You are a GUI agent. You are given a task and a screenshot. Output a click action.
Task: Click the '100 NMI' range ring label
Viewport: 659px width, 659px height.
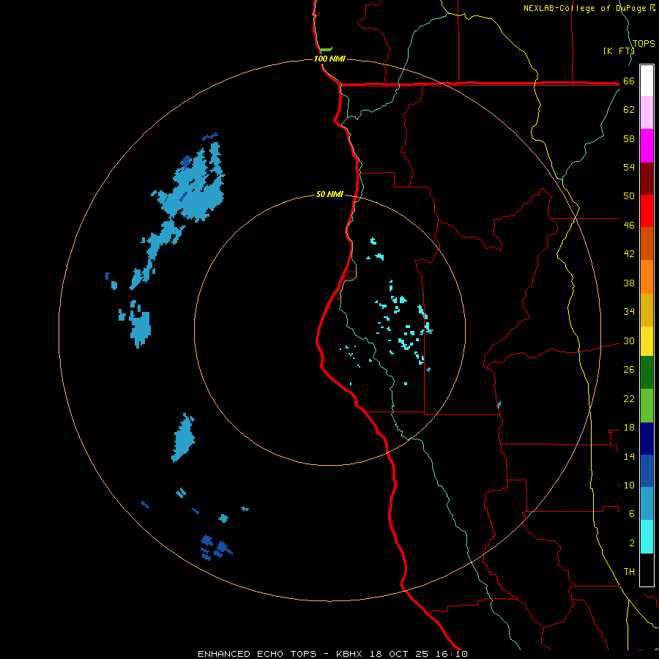point(329,59)
